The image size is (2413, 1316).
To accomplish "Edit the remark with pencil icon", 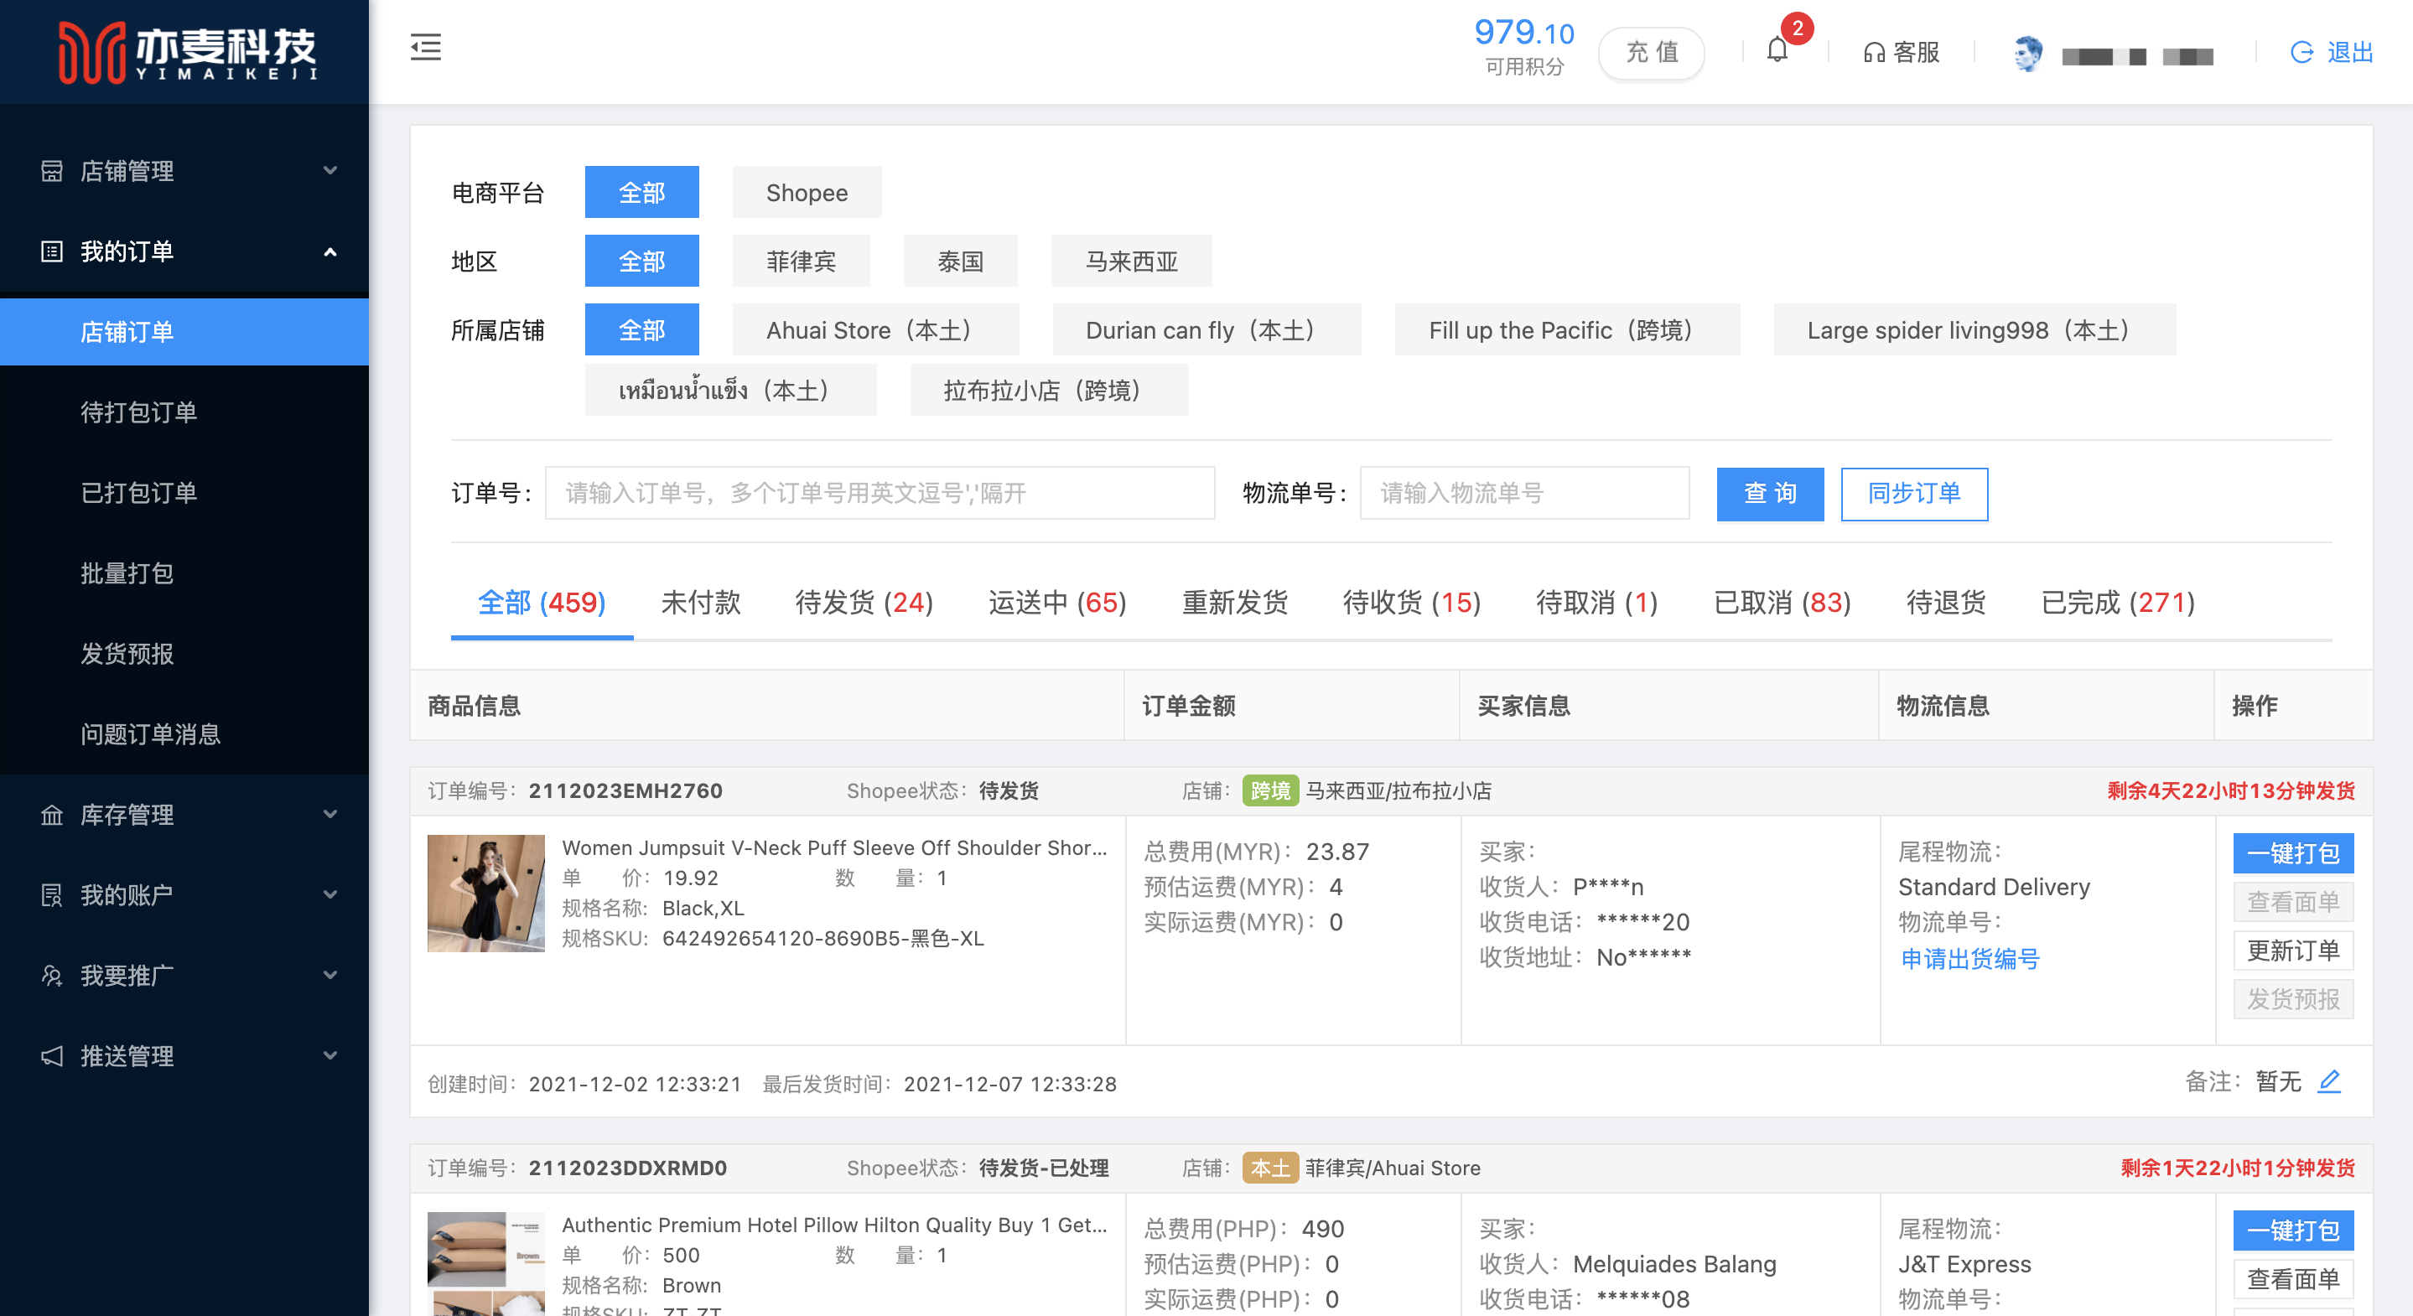I will (2330, 1081).
